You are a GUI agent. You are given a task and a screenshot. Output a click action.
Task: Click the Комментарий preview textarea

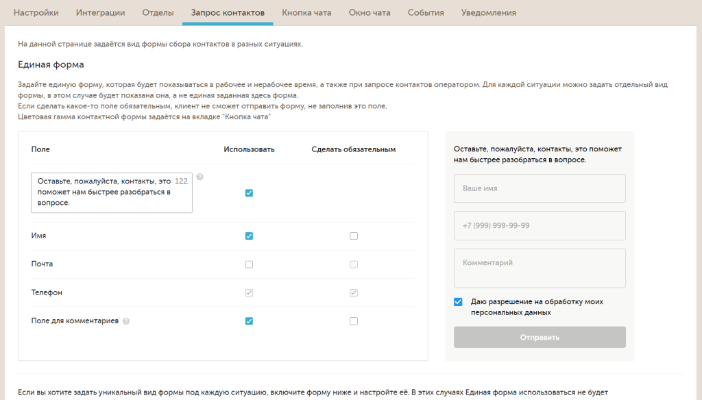(x=540, y=268)
